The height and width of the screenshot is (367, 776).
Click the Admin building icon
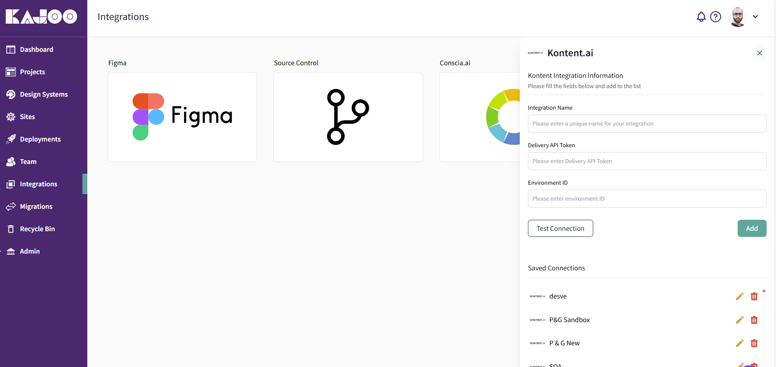pyautogui.click(x=11, y=251)
